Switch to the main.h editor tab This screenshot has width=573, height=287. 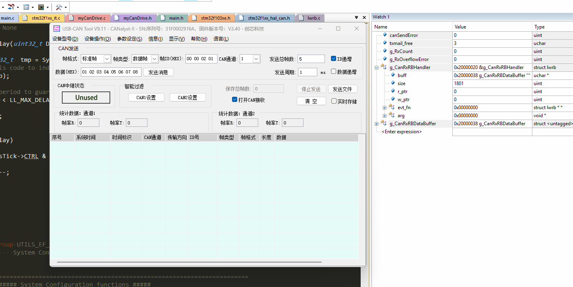[x=173, y=18]
